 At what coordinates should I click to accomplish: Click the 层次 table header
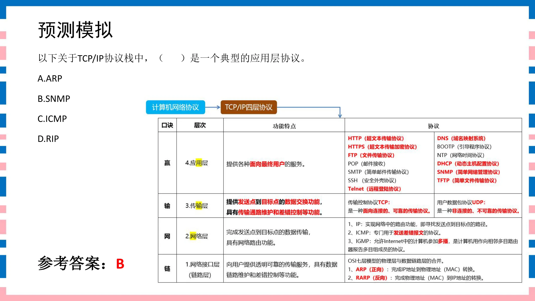(200, 125)
